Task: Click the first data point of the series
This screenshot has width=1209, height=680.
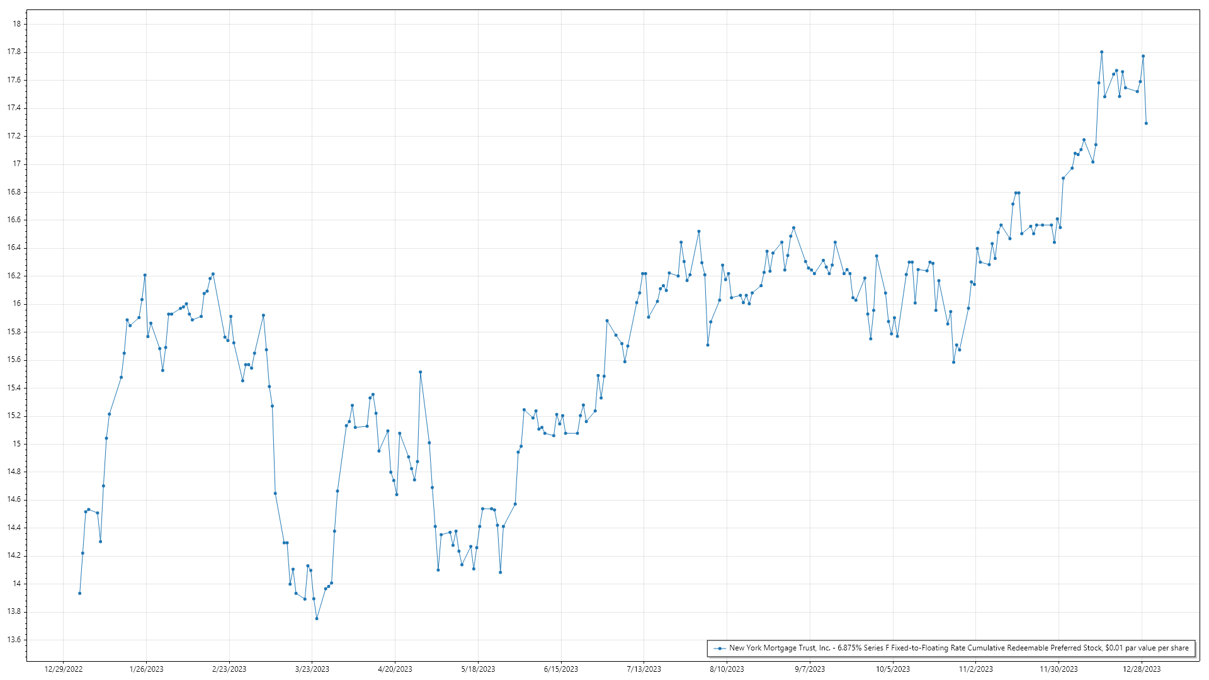Action: [x=79, y=593]
